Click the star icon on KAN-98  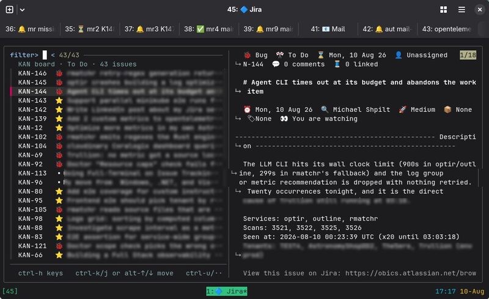click(x=59, y=218)
